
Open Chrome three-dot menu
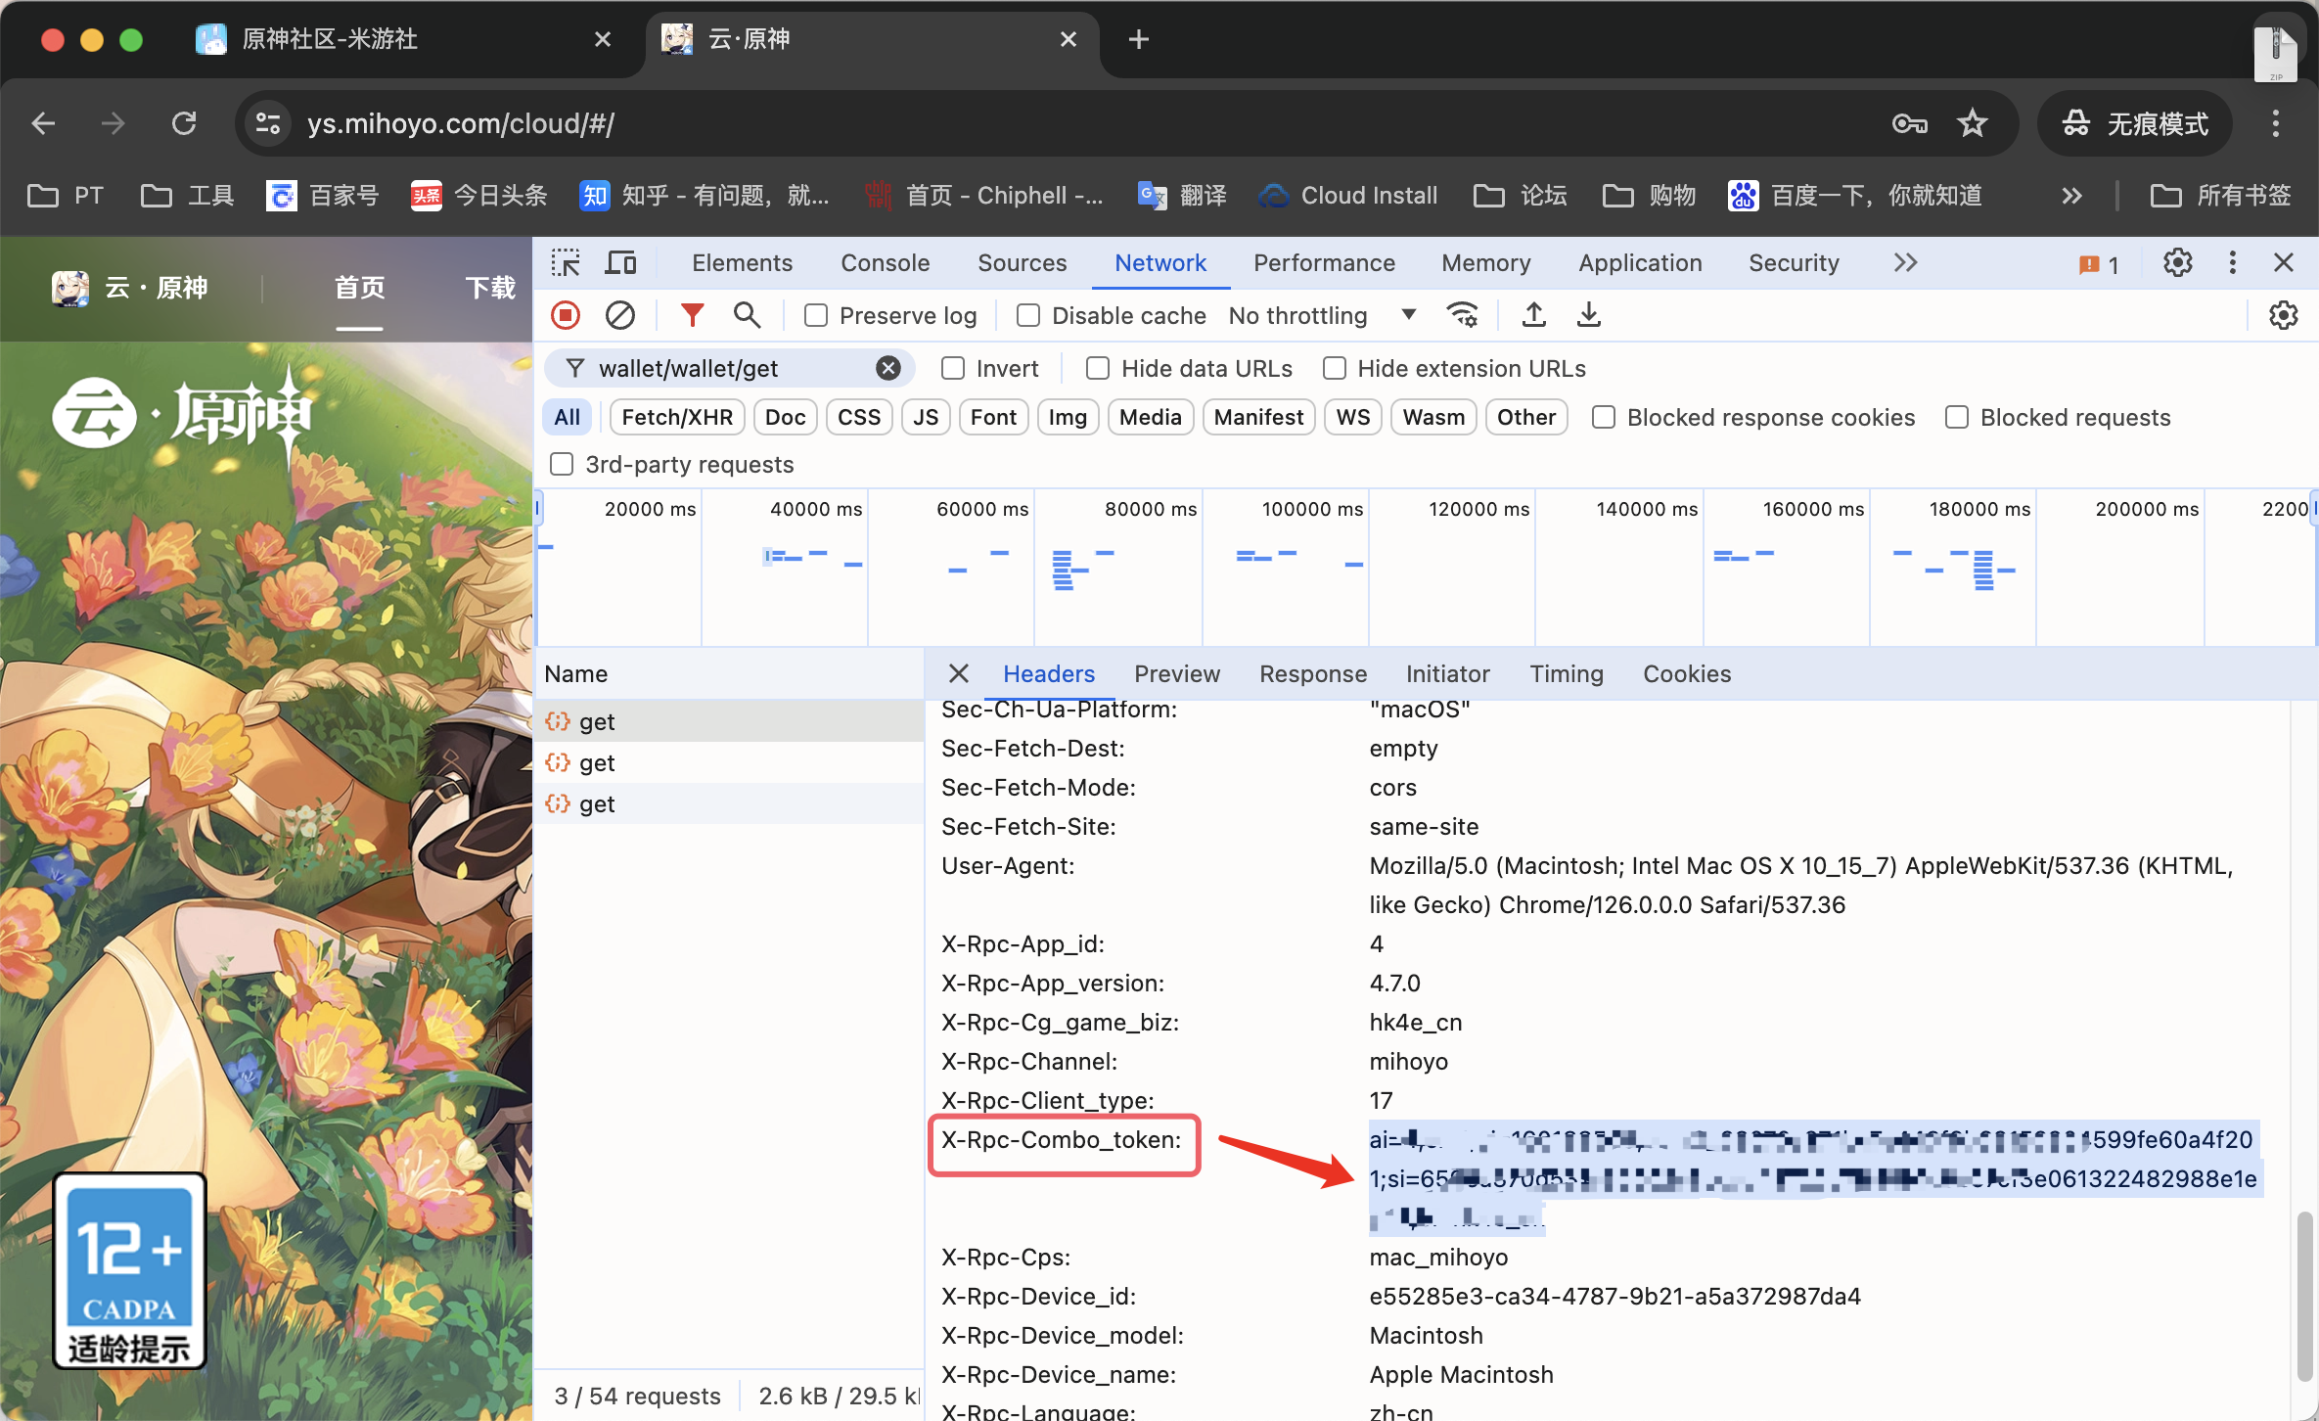click(x=2275, y=123)
